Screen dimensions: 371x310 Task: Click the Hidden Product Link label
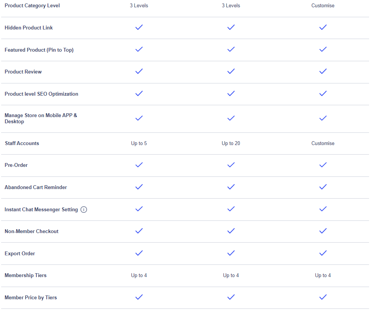[29, 28]
